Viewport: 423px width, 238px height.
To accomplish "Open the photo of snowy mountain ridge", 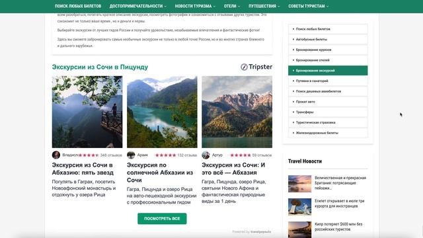I will (237, 112).
